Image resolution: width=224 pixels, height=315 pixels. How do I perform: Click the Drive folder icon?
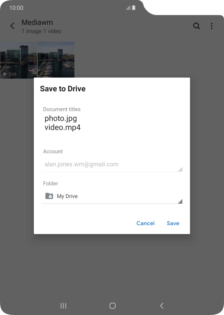[49, 196]
